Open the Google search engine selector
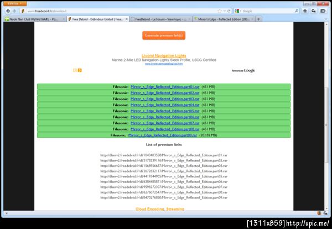 [237, 11]
